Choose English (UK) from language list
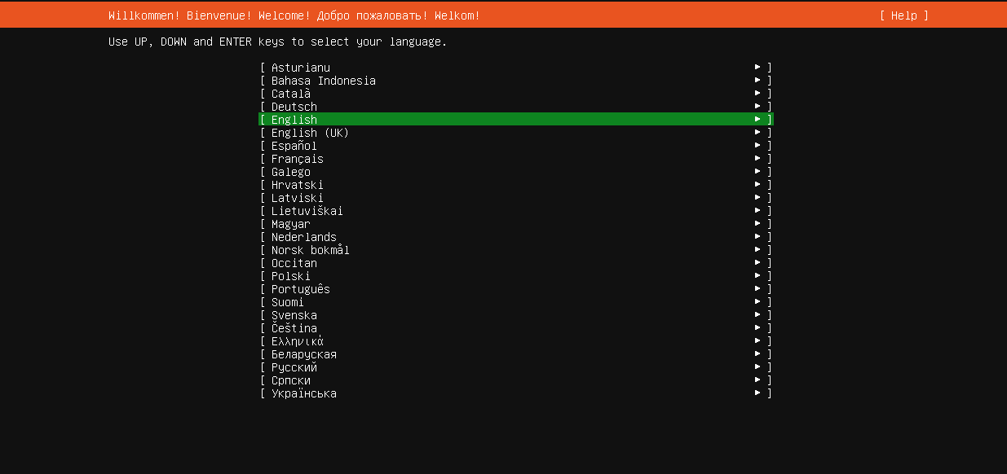The width and height of the screenshot is (1007, 474). tap(310, 133)
